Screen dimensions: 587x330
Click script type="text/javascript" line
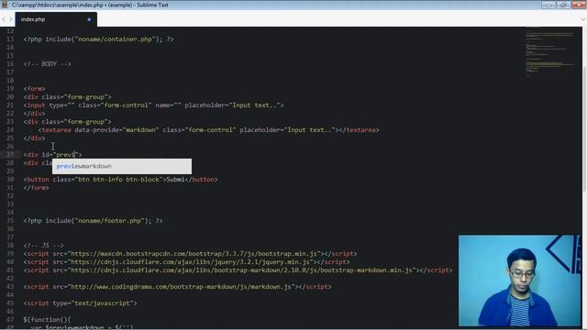(x=80, y=303)
